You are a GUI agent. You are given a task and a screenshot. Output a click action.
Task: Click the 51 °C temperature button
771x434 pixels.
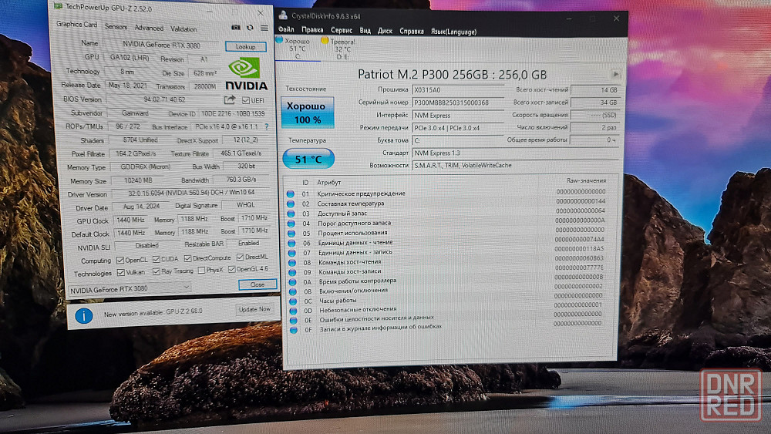(308, 160)
